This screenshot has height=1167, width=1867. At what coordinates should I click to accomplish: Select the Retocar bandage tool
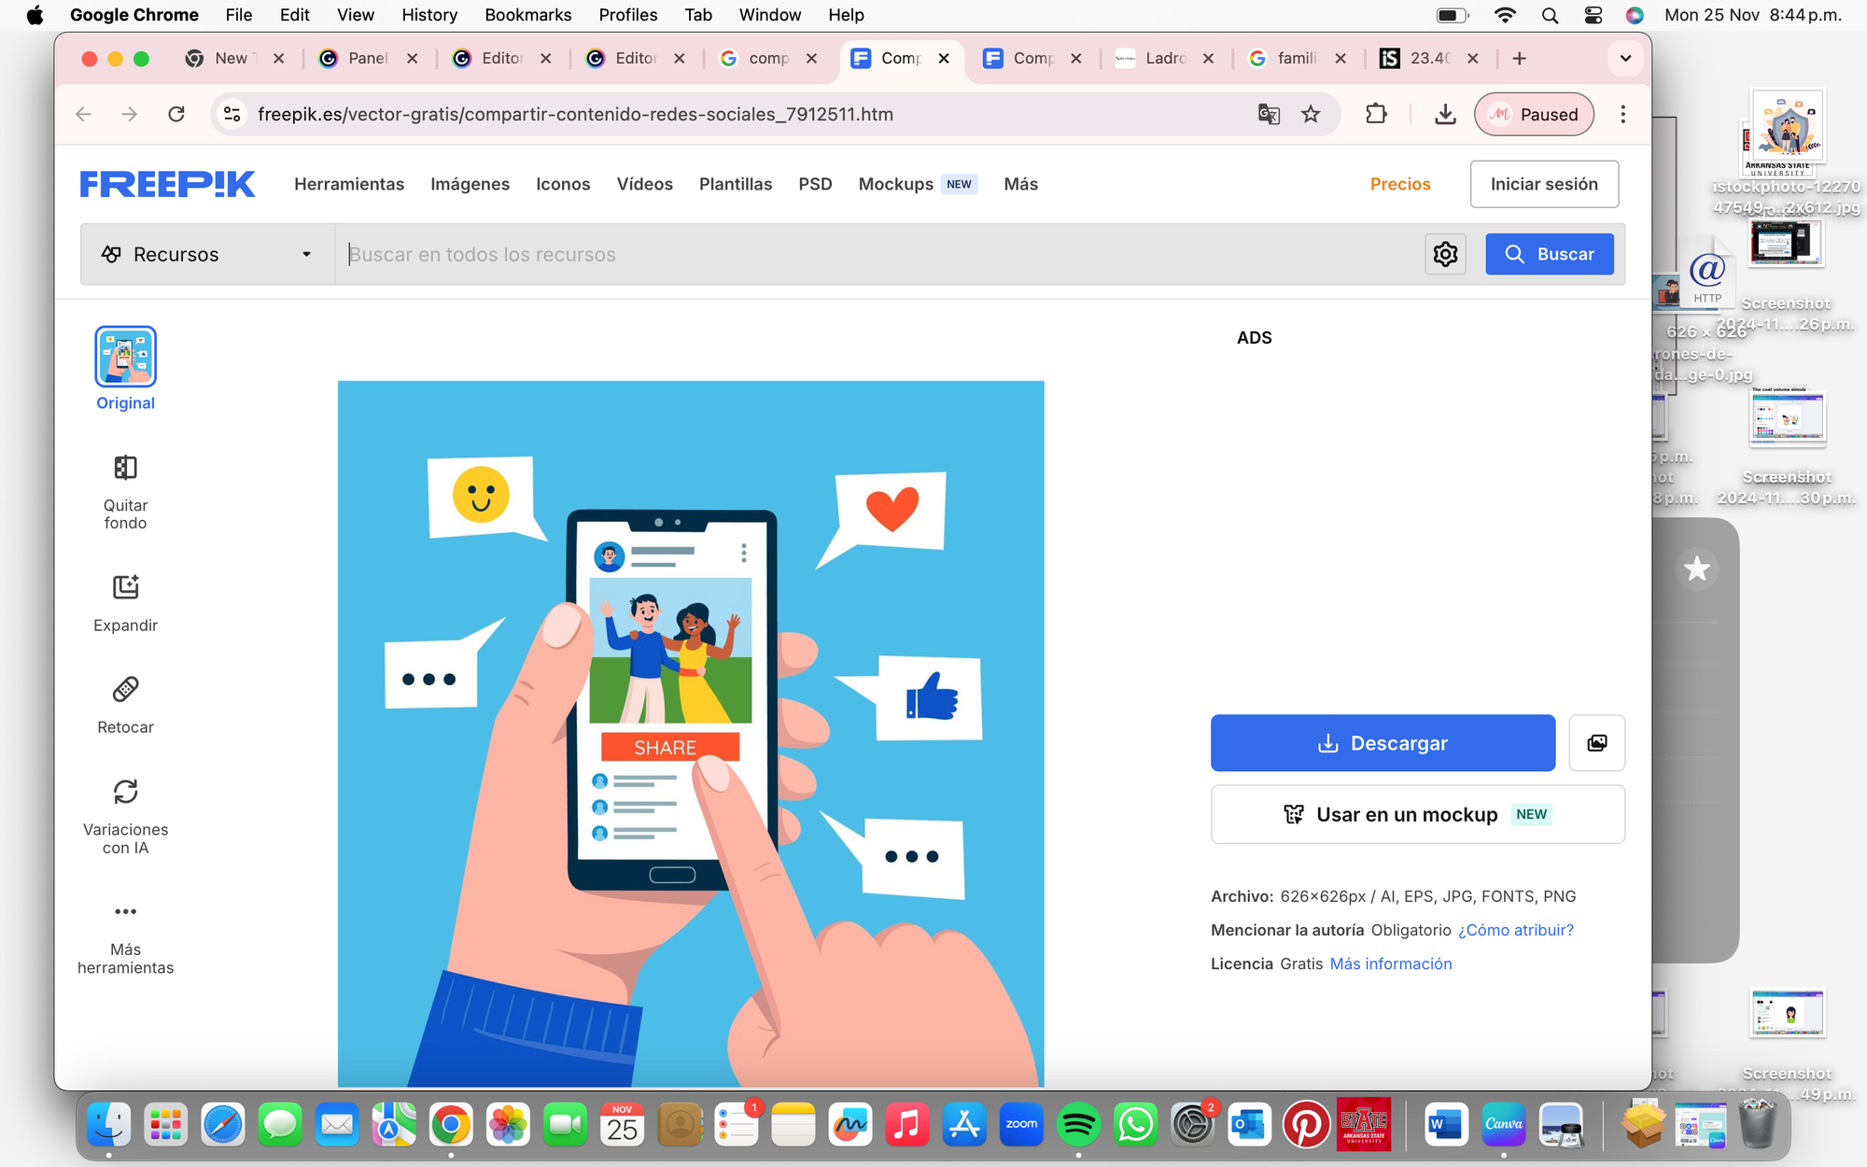[125, 705]
